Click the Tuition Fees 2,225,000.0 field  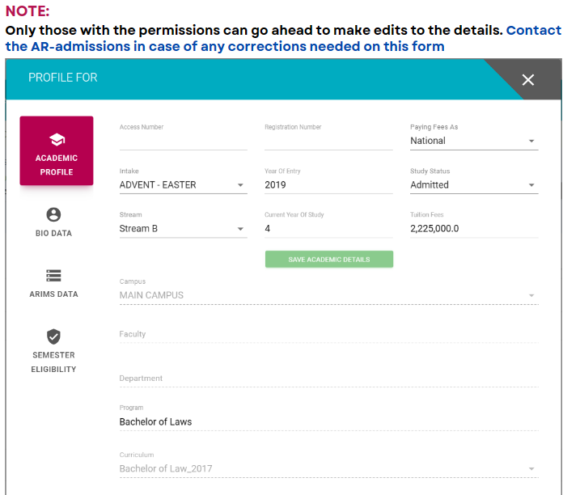click(x=474, y=229)
